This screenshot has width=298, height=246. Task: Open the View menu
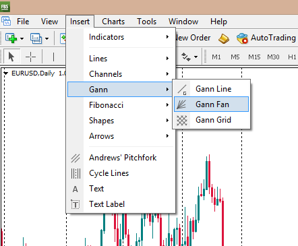49,22
